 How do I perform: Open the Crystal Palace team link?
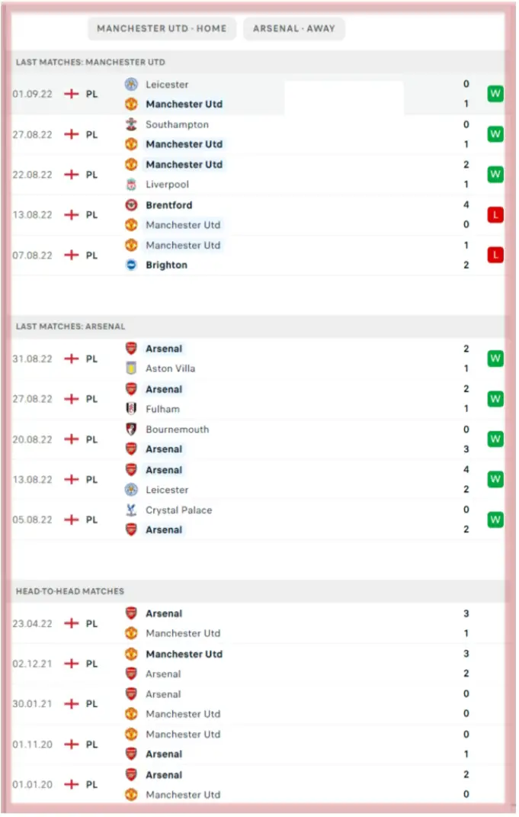[178, 510]
